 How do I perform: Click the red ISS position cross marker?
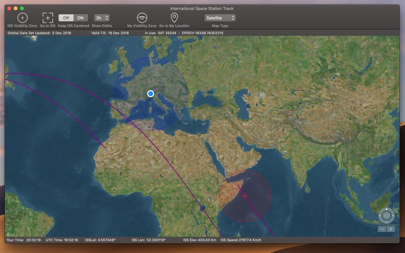click(x=245, y=196)
